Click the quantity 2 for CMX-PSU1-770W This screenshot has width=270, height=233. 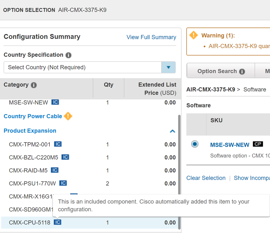tap(108, 184)
